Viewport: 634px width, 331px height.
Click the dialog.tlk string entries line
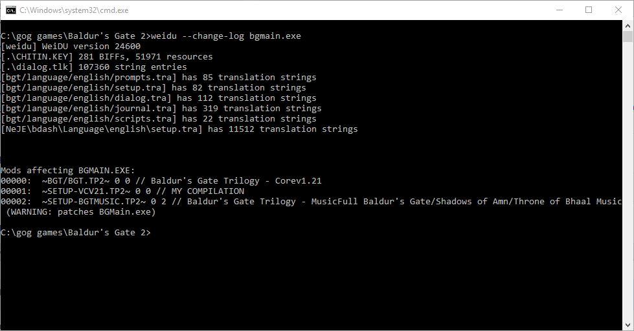coord(94,67)
